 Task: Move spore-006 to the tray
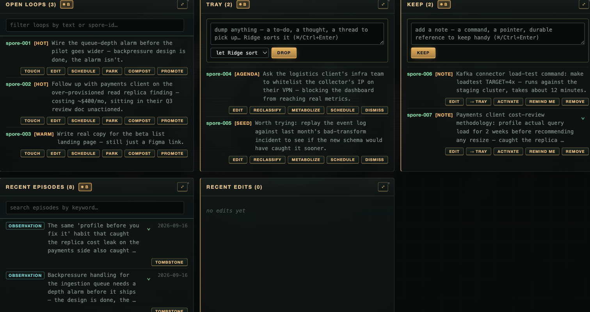pos(478,101)
